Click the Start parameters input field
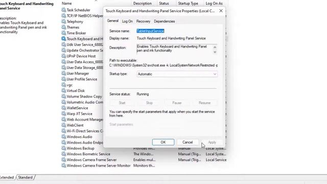This screenshot has width=327, height=184. click(177, 125)
